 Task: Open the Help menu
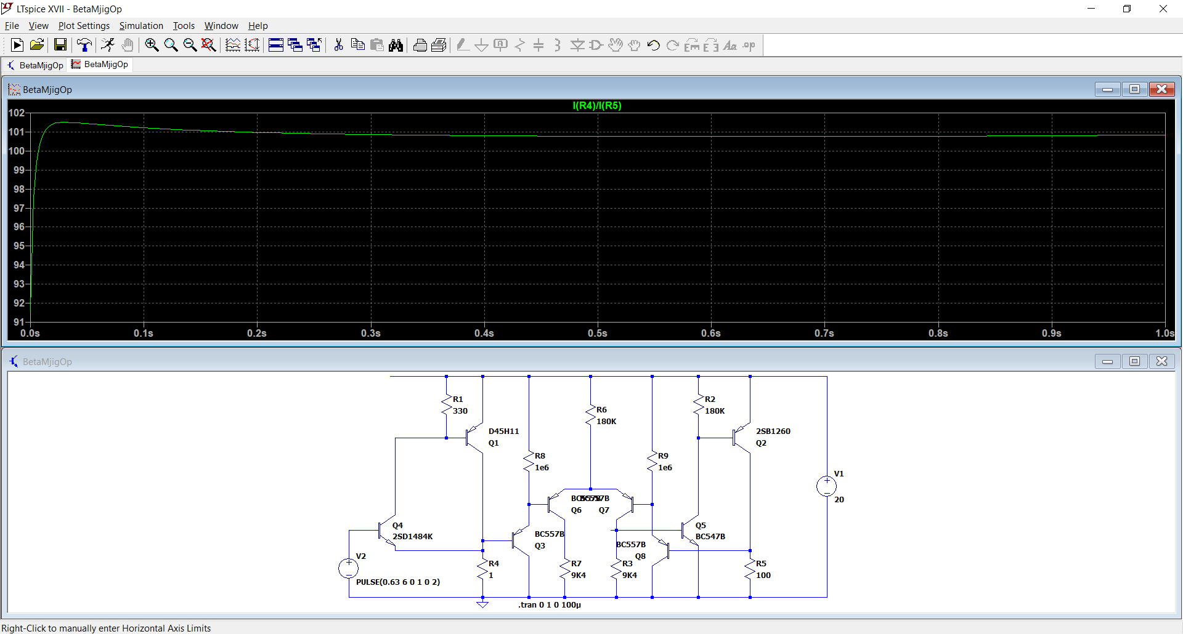[258, 26]
